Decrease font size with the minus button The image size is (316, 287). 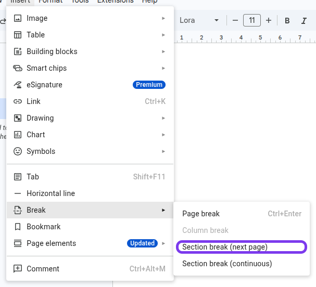[235, 20]
